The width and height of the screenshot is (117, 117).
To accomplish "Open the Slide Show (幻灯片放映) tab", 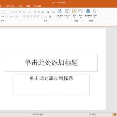I will tap(10, 6).
